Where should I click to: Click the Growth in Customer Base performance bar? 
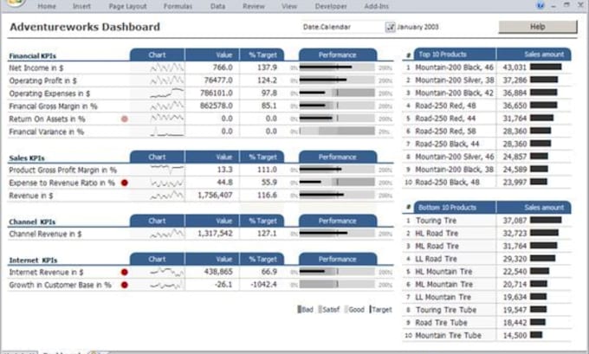pyautogui.click(x=337, y=285)
